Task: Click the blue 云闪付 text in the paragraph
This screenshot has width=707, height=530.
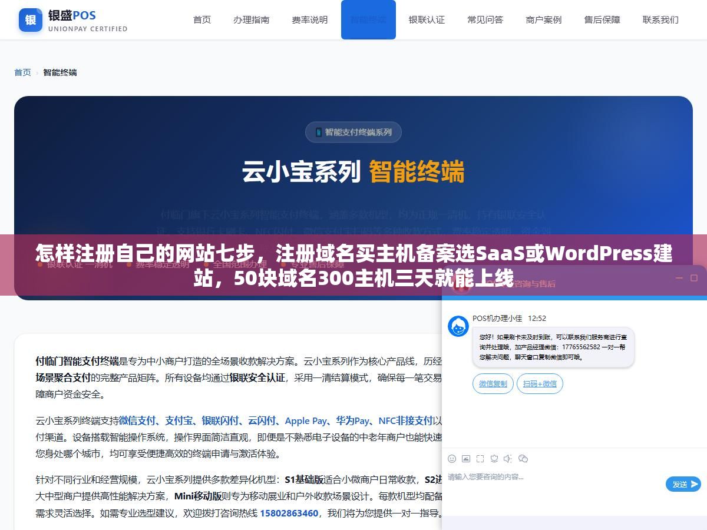Action: point(262,420)
